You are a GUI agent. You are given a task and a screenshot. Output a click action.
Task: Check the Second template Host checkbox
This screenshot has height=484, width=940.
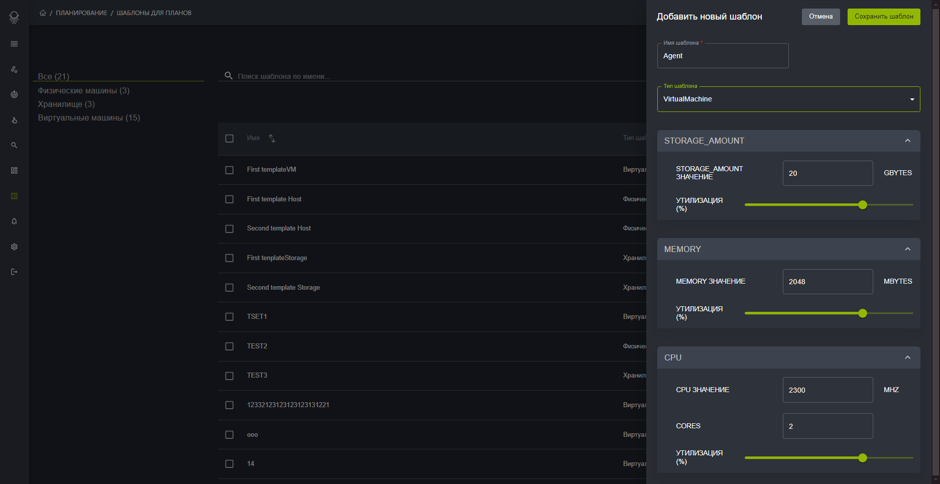229,229
